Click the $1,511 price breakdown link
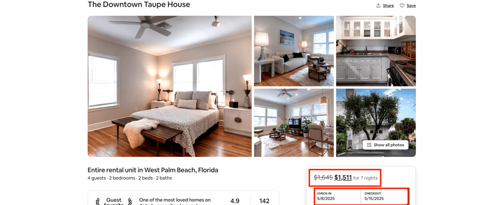This screenshot has width=502, height=205. click(x=343, y=178)
